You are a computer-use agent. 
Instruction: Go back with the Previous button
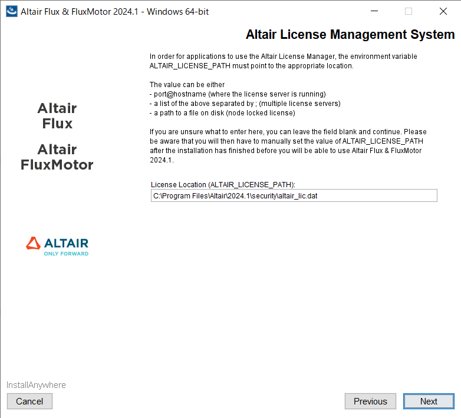click(x=370, y=402)
